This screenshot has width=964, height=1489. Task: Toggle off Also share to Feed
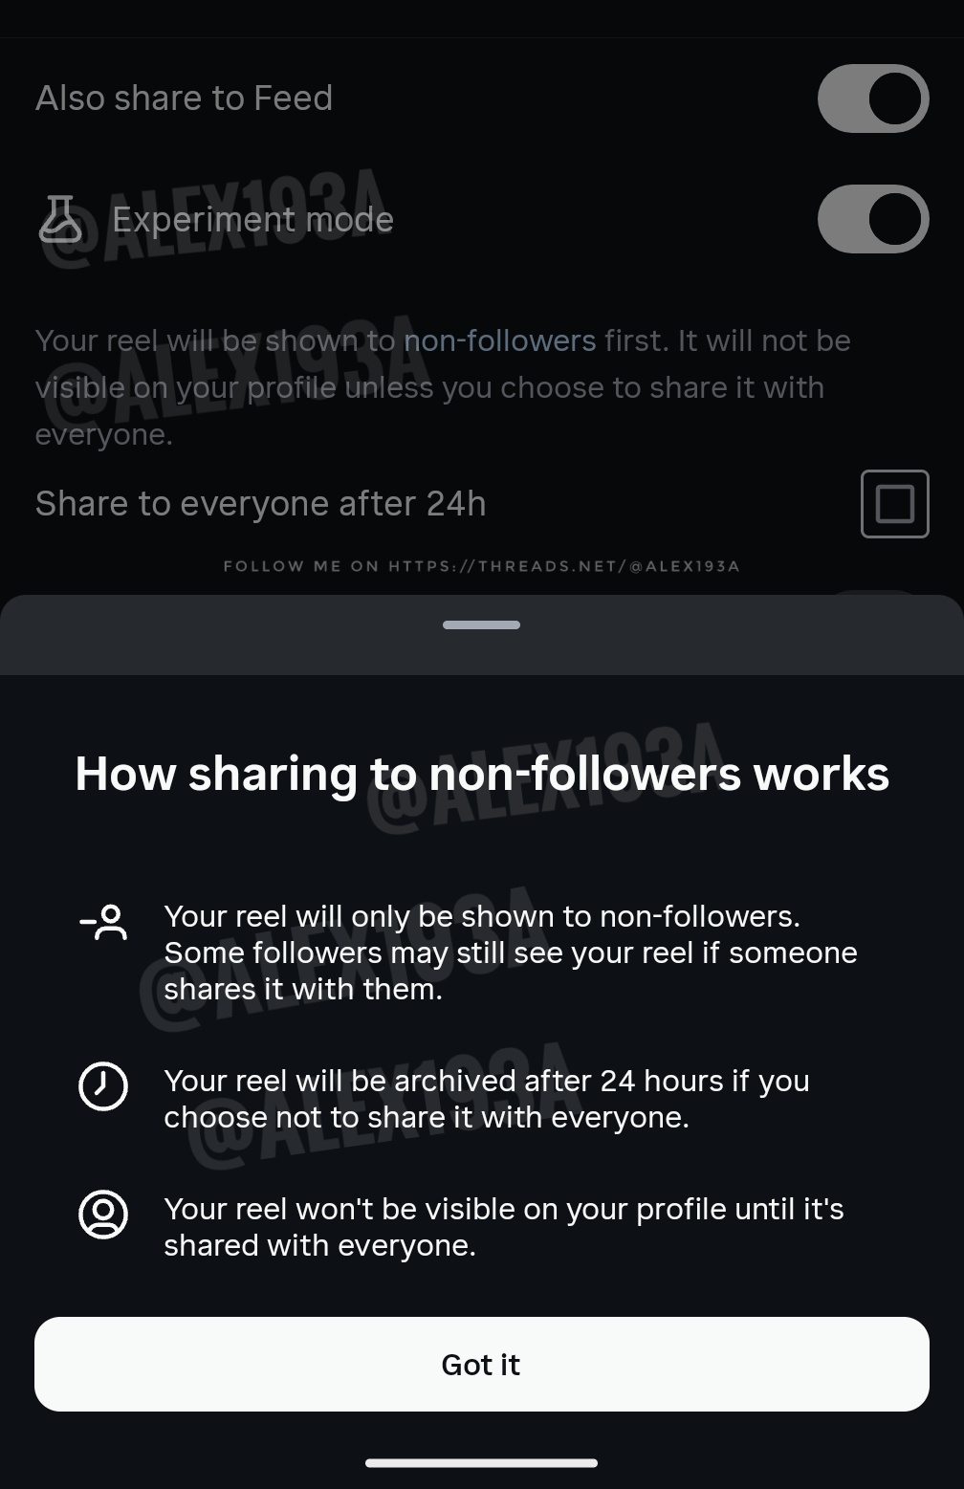point(872,98)
